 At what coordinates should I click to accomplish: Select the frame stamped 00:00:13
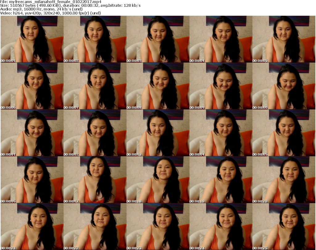coord(158,133)
